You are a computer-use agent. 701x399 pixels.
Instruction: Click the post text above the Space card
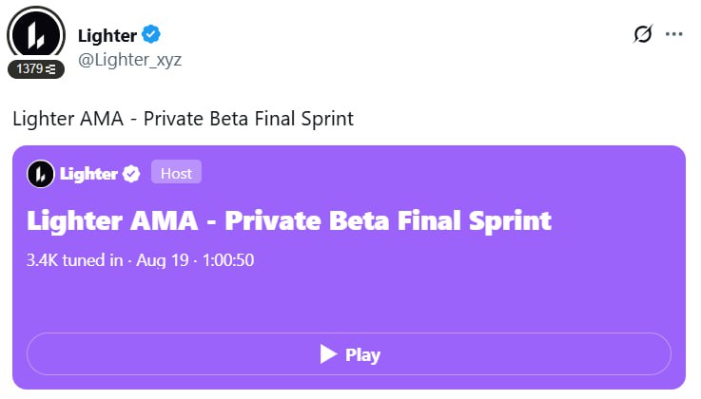pyautogui.click(x=183, y=119)
